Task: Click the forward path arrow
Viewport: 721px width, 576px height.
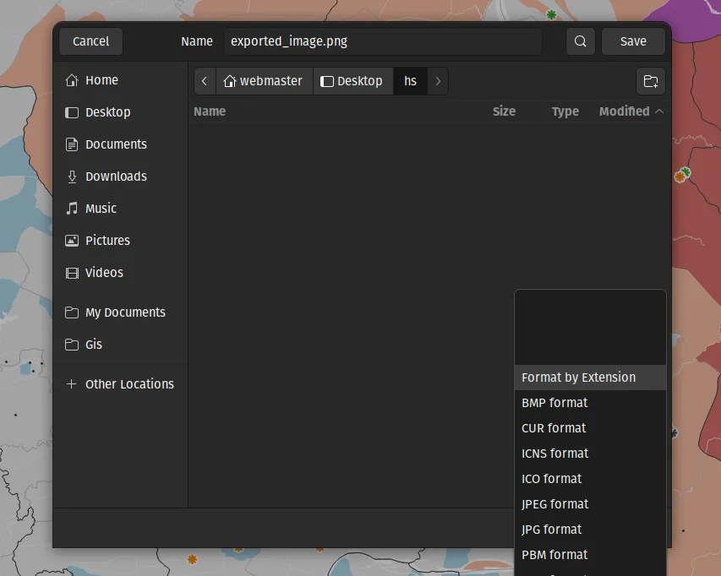Action: [438, 81]
